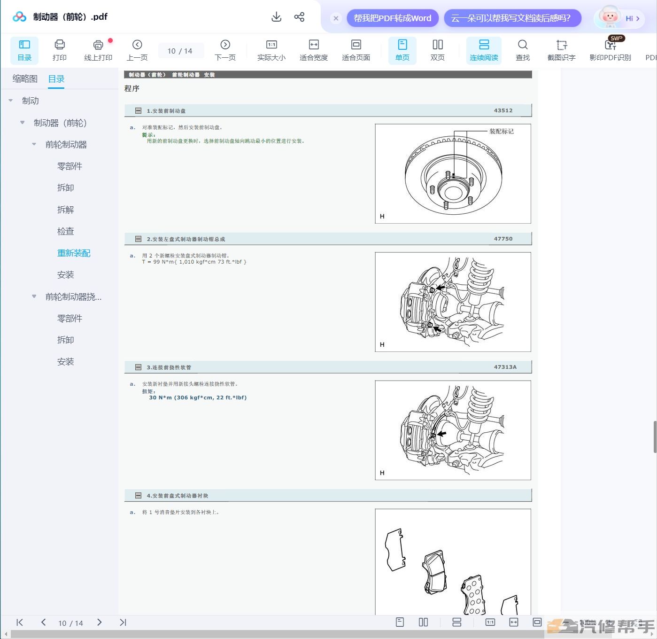Viewport: 657px width, 639px height.
Task: Select single page icon in bottom bar
Action: pyautogui.click(x=400, y=622)
